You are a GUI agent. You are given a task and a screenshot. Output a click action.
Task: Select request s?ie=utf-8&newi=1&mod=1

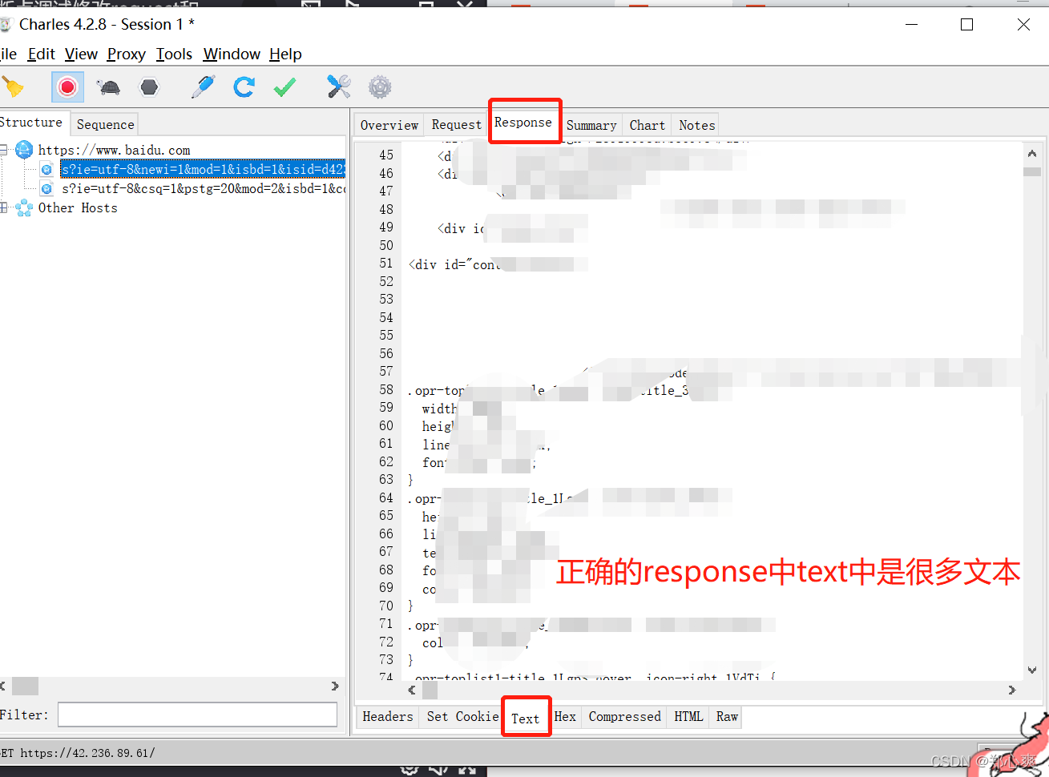(204, 169)
